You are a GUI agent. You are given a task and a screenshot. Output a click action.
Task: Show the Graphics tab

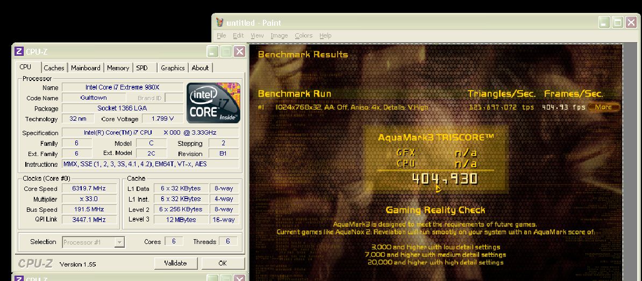click(x=173, y=68)
